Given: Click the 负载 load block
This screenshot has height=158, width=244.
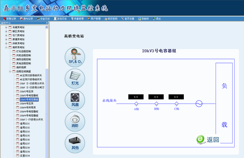Looking at the screenshot, I should (224, 103).
